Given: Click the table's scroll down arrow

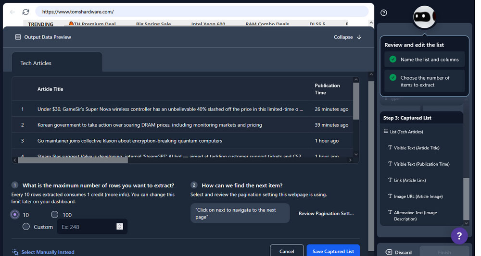Looking at the screenshot, I should [356, 154].
